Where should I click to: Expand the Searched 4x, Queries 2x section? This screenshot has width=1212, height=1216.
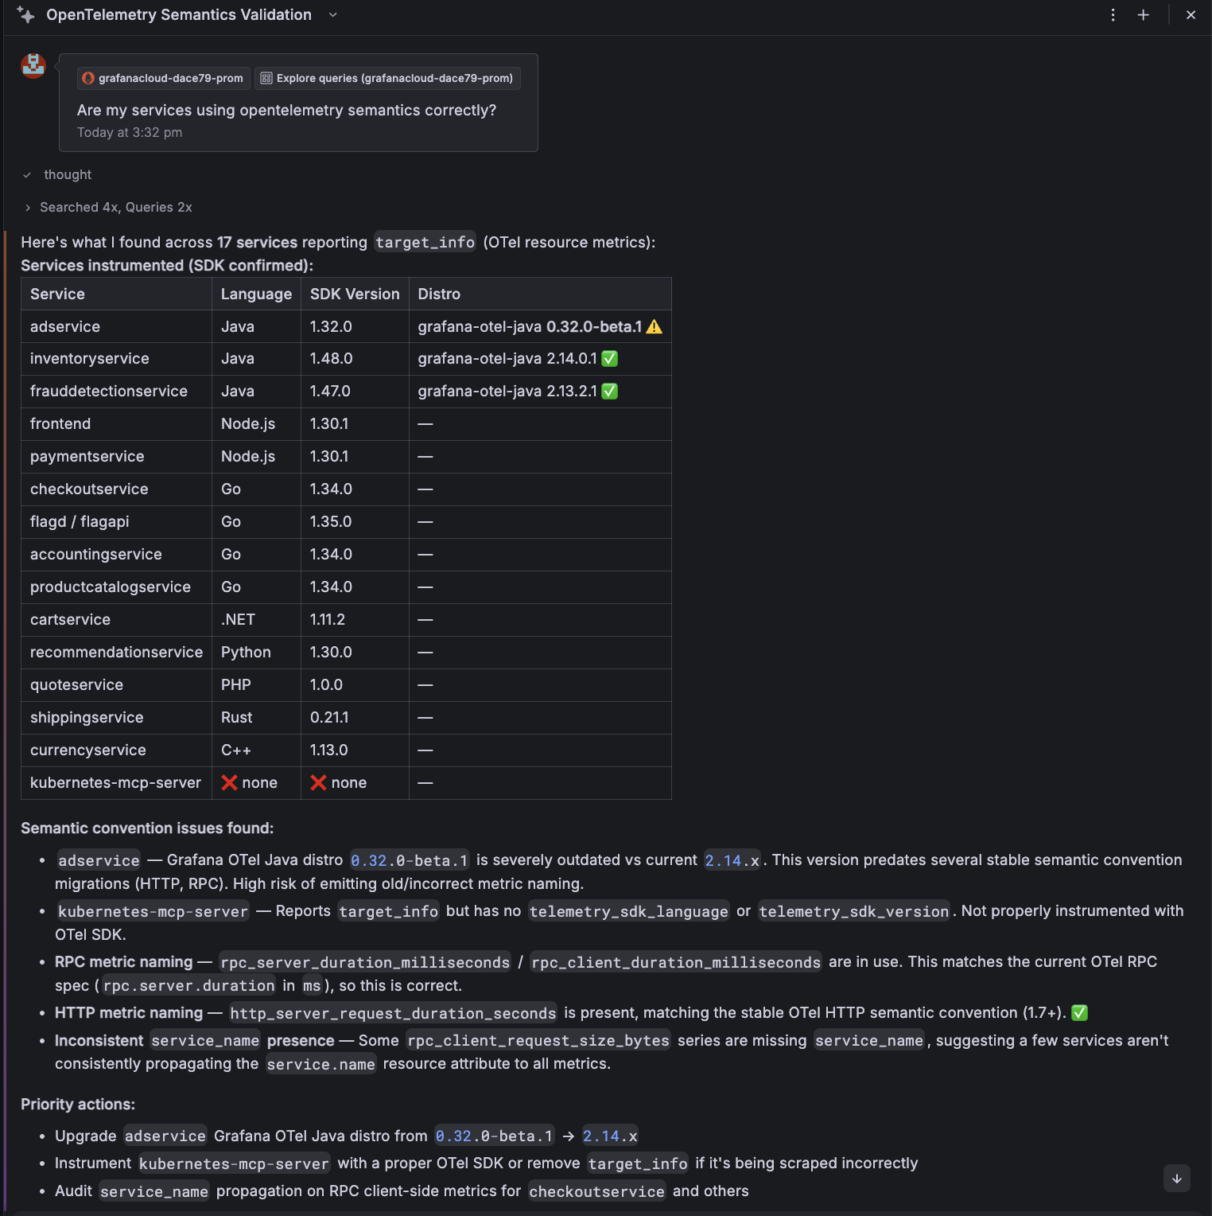click(x=108, y=207)
